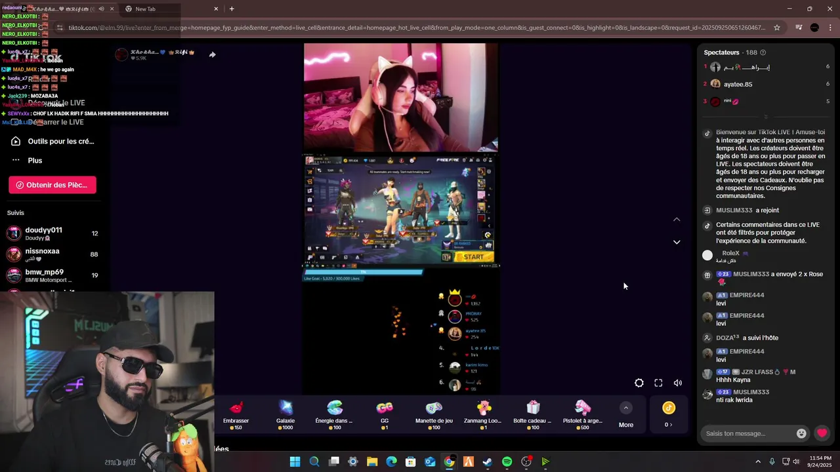This screenshot has height=472, width=840.
Task: Open the Plus menu item
Action: point(28,161)
